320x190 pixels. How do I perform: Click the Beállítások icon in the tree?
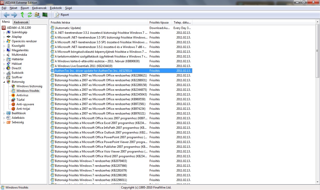[8, 113]
